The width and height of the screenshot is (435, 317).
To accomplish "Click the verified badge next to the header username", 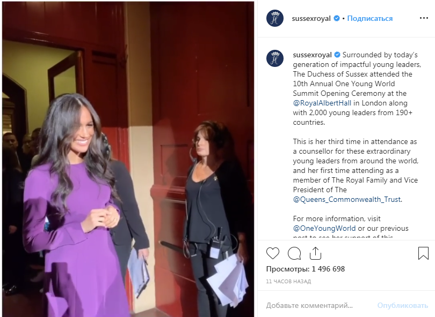I will point(337,18).
